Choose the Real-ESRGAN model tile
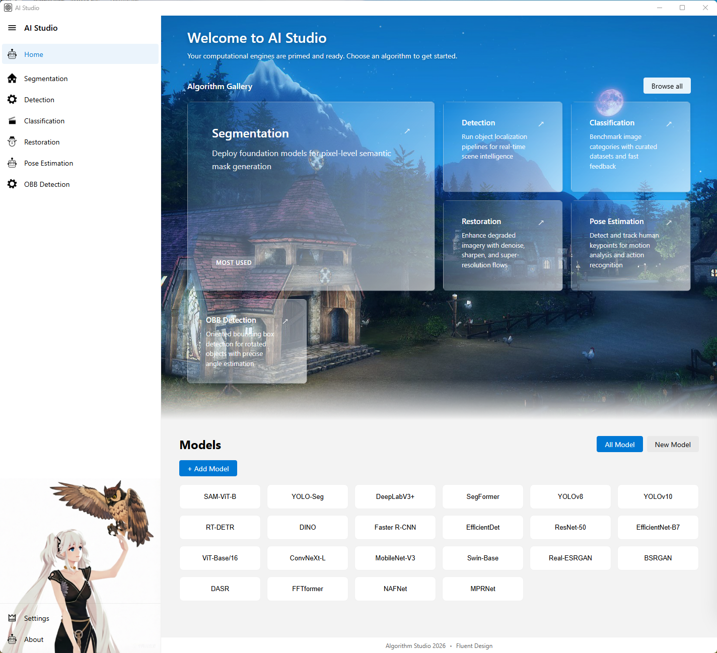This screenshot has height=653, width=717. tap(570, 558)
